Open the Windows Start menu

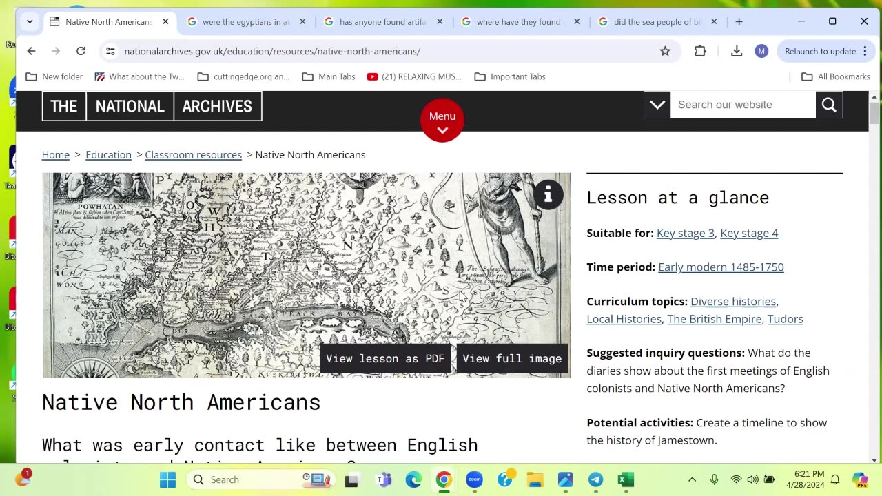coord(167,479)
